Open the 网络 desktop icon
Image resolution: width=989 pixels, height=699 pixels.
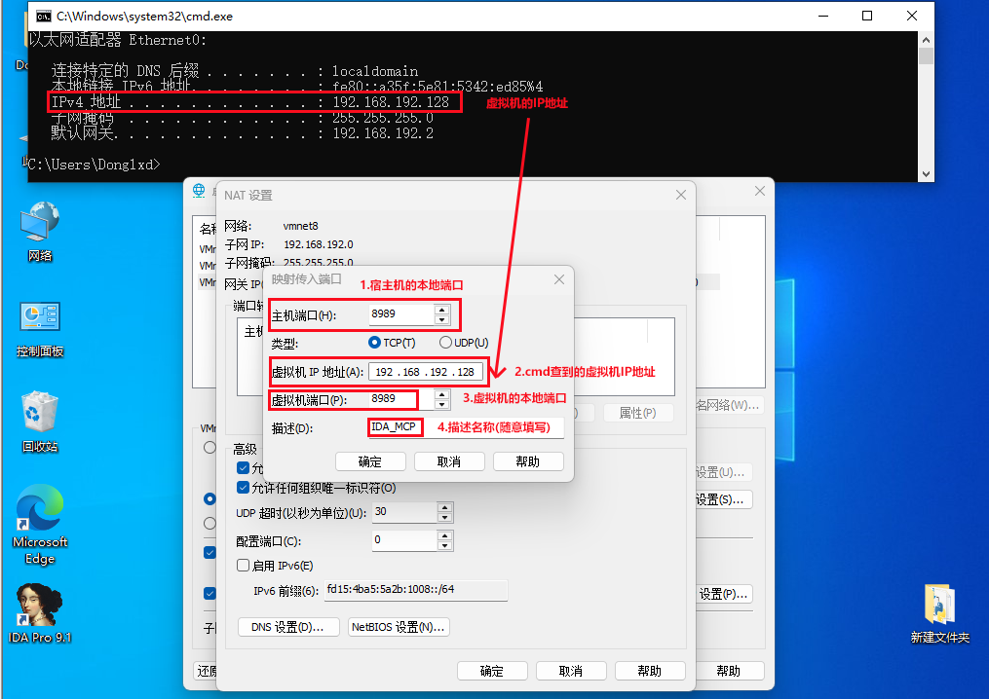pyautogui.click(x=40, y=230)
